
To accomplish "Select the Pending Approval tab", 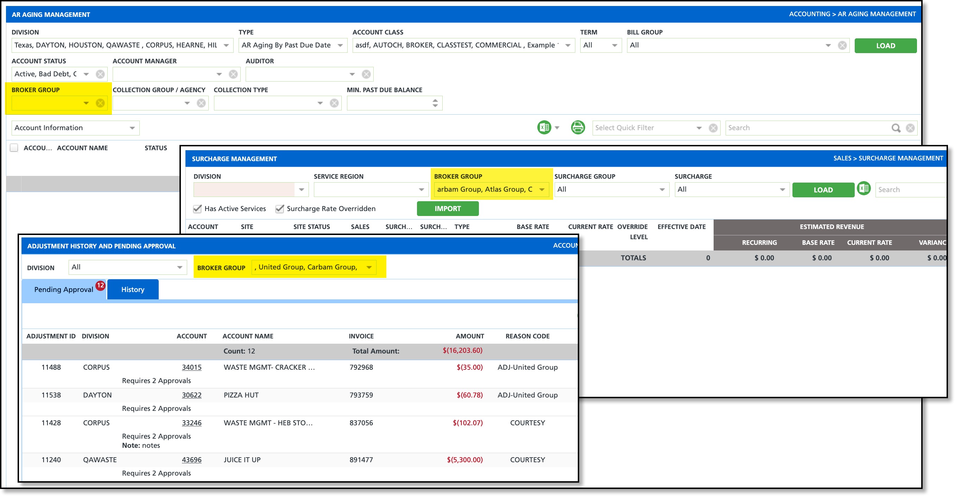I will click(63, 290).
